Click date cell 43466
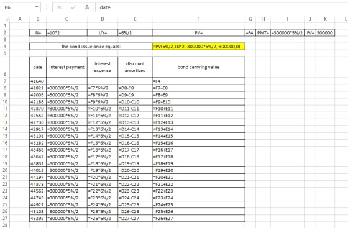The height and width of the screenshot is (228, 348). click(x=38, y=150)
